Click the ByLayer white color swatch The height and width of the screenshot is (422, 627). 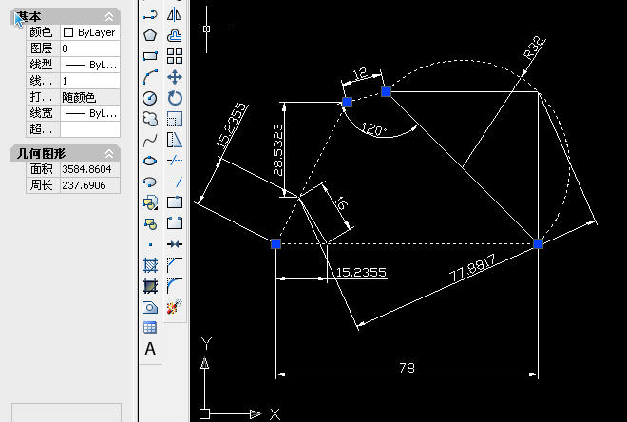pyautogui.click(x=68, y=32)
